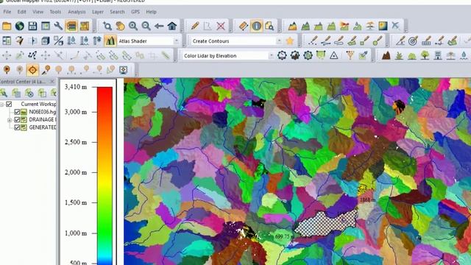Select the create circle area pencil icon
The height and width of the screenshot is (265, 471).
[x=378, y=41]
